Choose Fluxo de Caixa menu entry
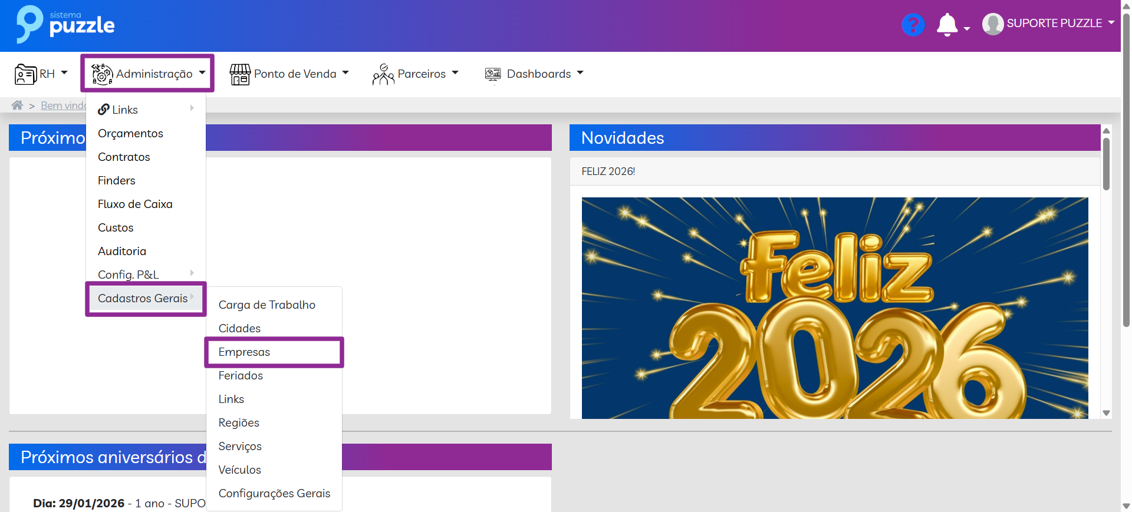 [x=135, y=204]
